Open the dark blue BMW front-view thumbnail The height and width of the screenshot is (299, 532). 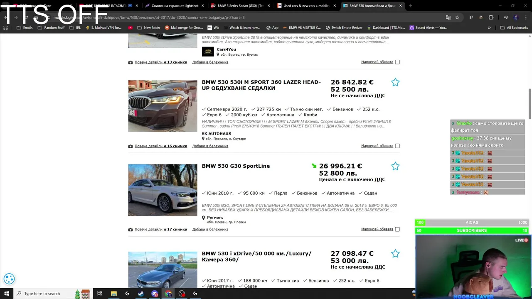(163, 106)
